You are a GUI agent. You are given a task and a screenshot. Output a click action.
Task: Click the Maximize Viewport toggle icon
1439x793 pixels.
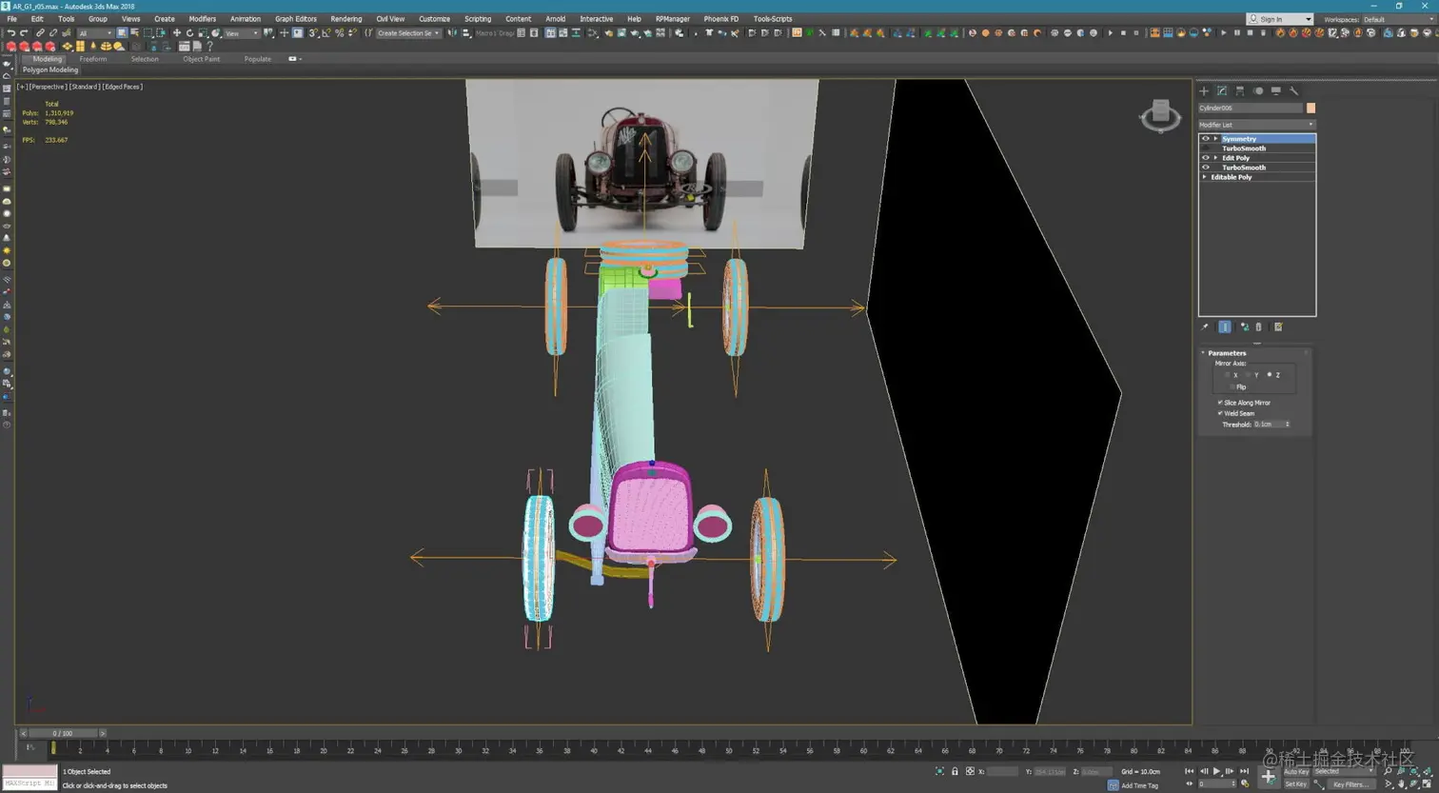[x=1427, y=784]
